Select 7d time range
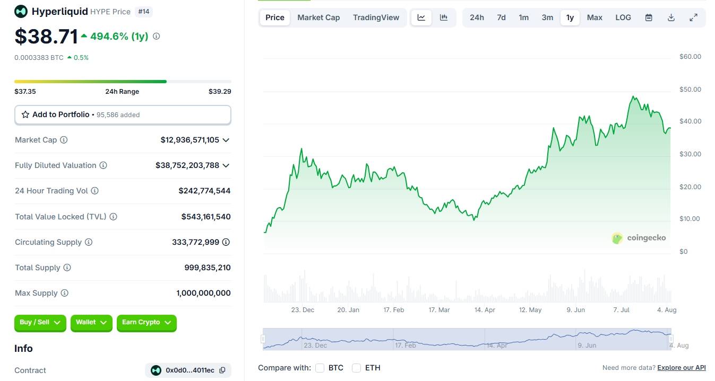This screenshot has width=715, height=381. coord(501,17)
